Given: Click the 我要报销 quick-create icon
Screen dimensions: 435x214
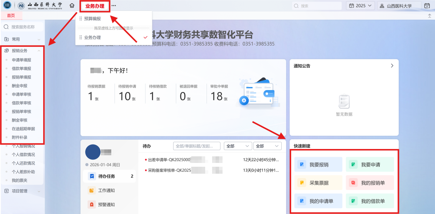Looking at the screenshot, I should tap(301, 165).
